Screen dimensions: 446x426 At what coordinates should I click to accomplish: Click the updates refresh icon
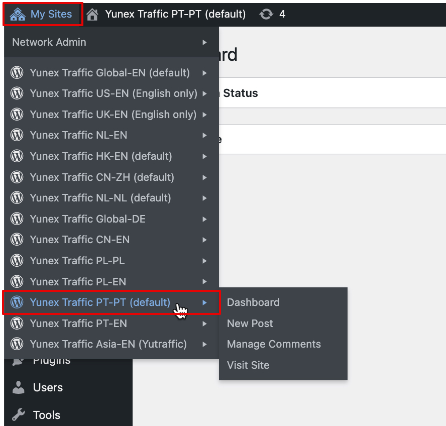(266, 14)
